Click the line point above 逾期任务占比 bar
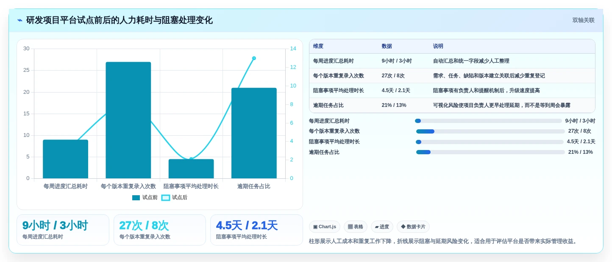 click(254, 58)
